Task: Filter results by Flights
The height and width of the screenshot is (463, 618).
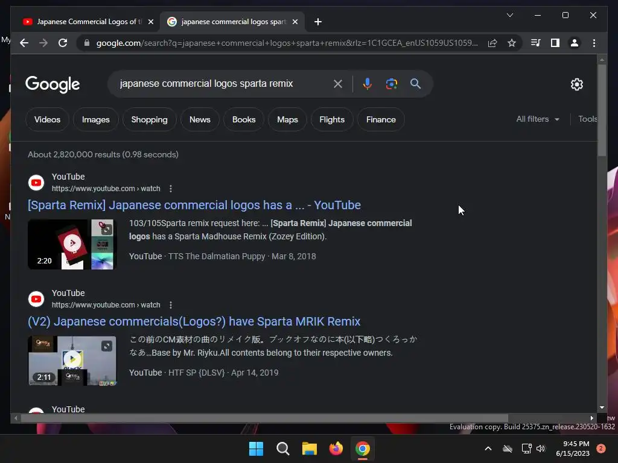Action: (332, 120)
